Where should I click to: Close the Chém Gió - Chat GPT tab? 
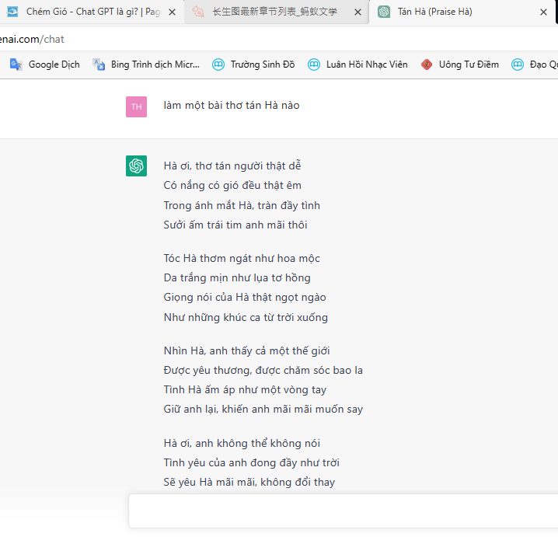(172, 12)
